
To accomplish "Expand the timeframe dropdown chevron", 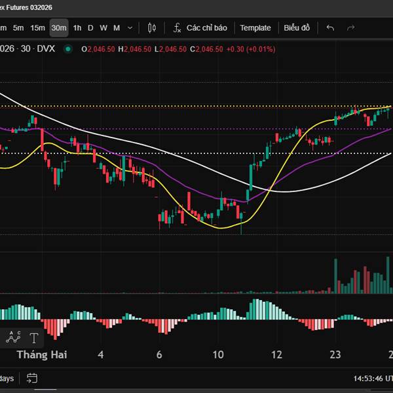I will tap(130, 28).
